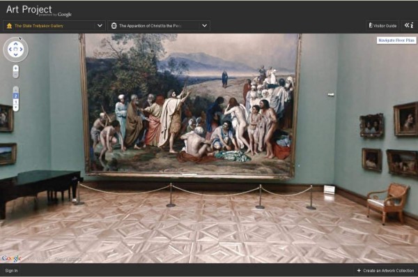Expand the info panel with double chevron
Image resolution: width=418 pixels, height=277 pixels.
pyautogui.click(x=407, y=25)
